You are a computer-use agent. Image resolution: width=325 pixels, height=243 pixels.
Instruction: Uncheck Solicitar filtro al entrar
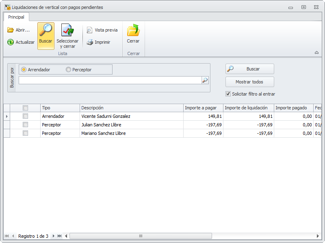(228, 94)
